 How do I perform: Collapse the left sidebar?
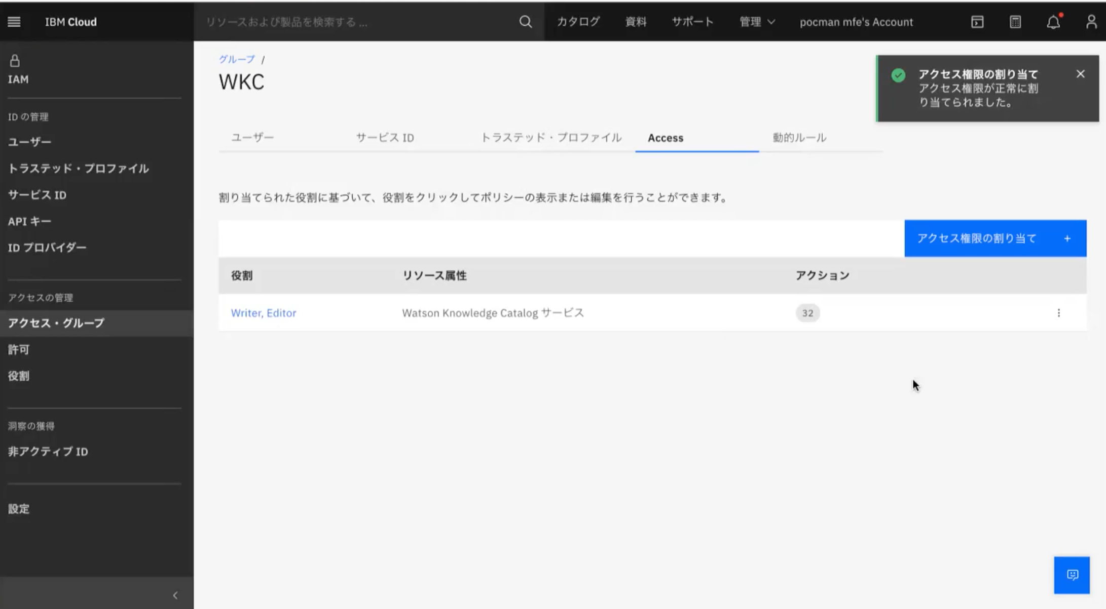coord(175,595)
